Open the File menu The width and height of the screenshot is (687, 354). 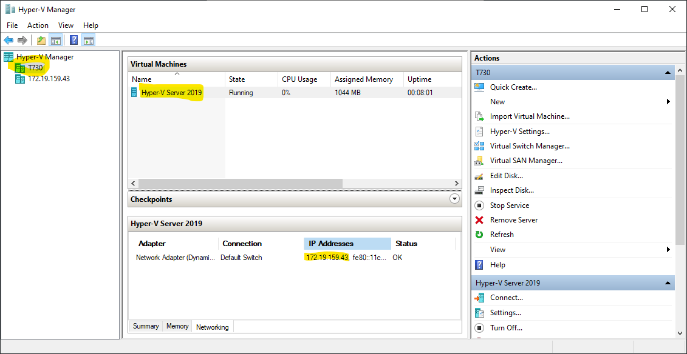point(12,25)
